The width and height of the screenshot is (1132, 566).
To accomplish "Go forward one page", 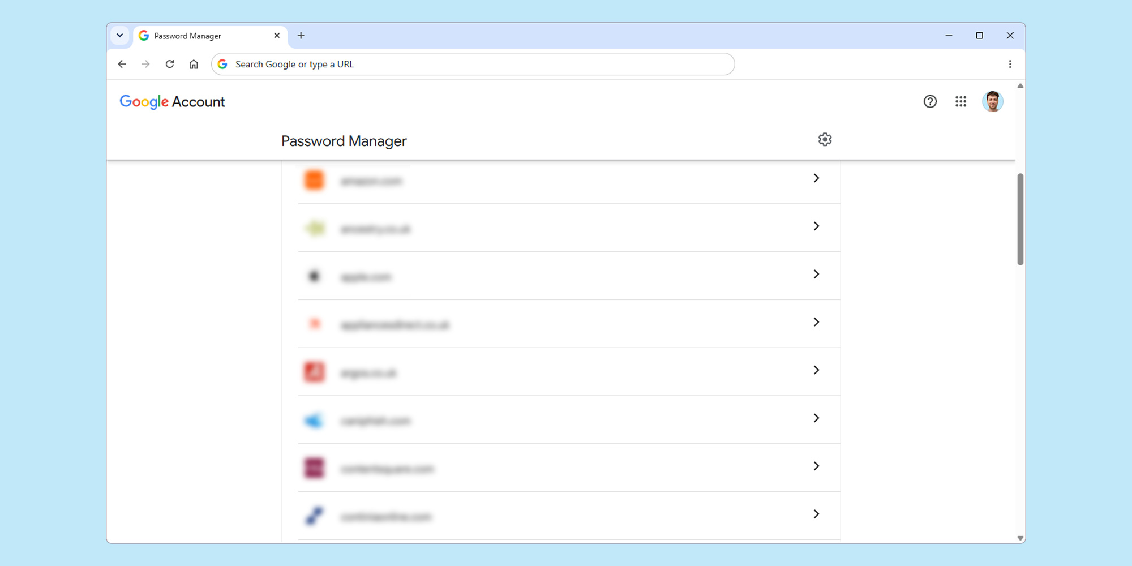I will tap(145, 64).
